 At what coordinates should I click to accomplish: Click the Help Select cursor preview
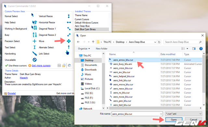tap(34, 22)
